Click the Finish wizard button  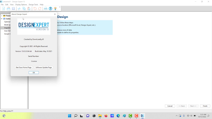[205, 106]
